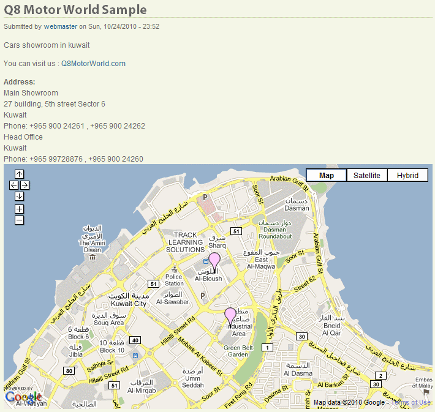Click the Head Office text line
Image resolution: width=435 pixels, height=412 pixels.
tap(23, 137)
